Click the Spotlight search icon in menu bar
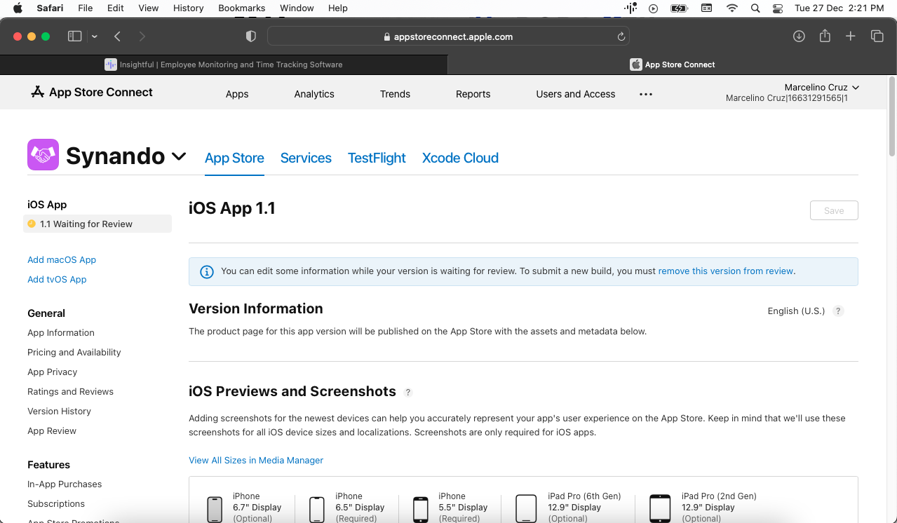Image resolution: width=897 pixels, height=523 pixels. [x=755, y=8]
